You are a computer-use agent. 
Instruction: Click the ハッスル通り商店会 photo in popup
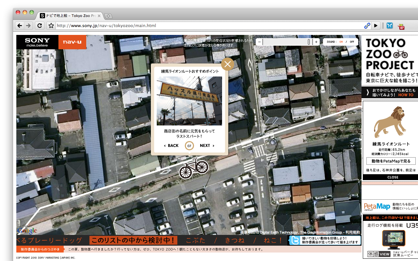[189, 101]
